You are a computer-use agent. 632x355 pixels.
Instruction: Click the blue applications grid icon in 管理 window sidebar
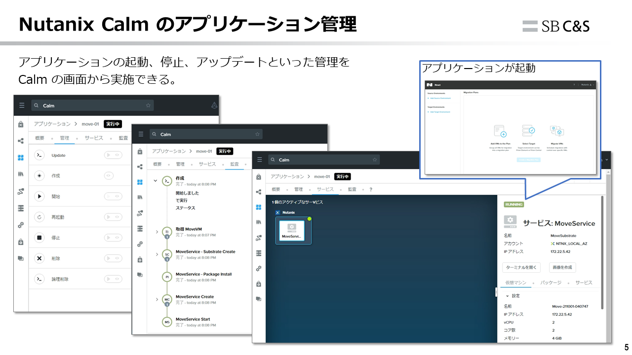[x=21, y=158]
